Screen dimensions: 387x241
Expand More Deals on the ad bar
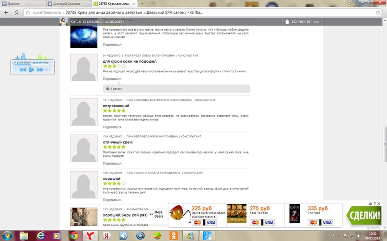tap(156, 214)
